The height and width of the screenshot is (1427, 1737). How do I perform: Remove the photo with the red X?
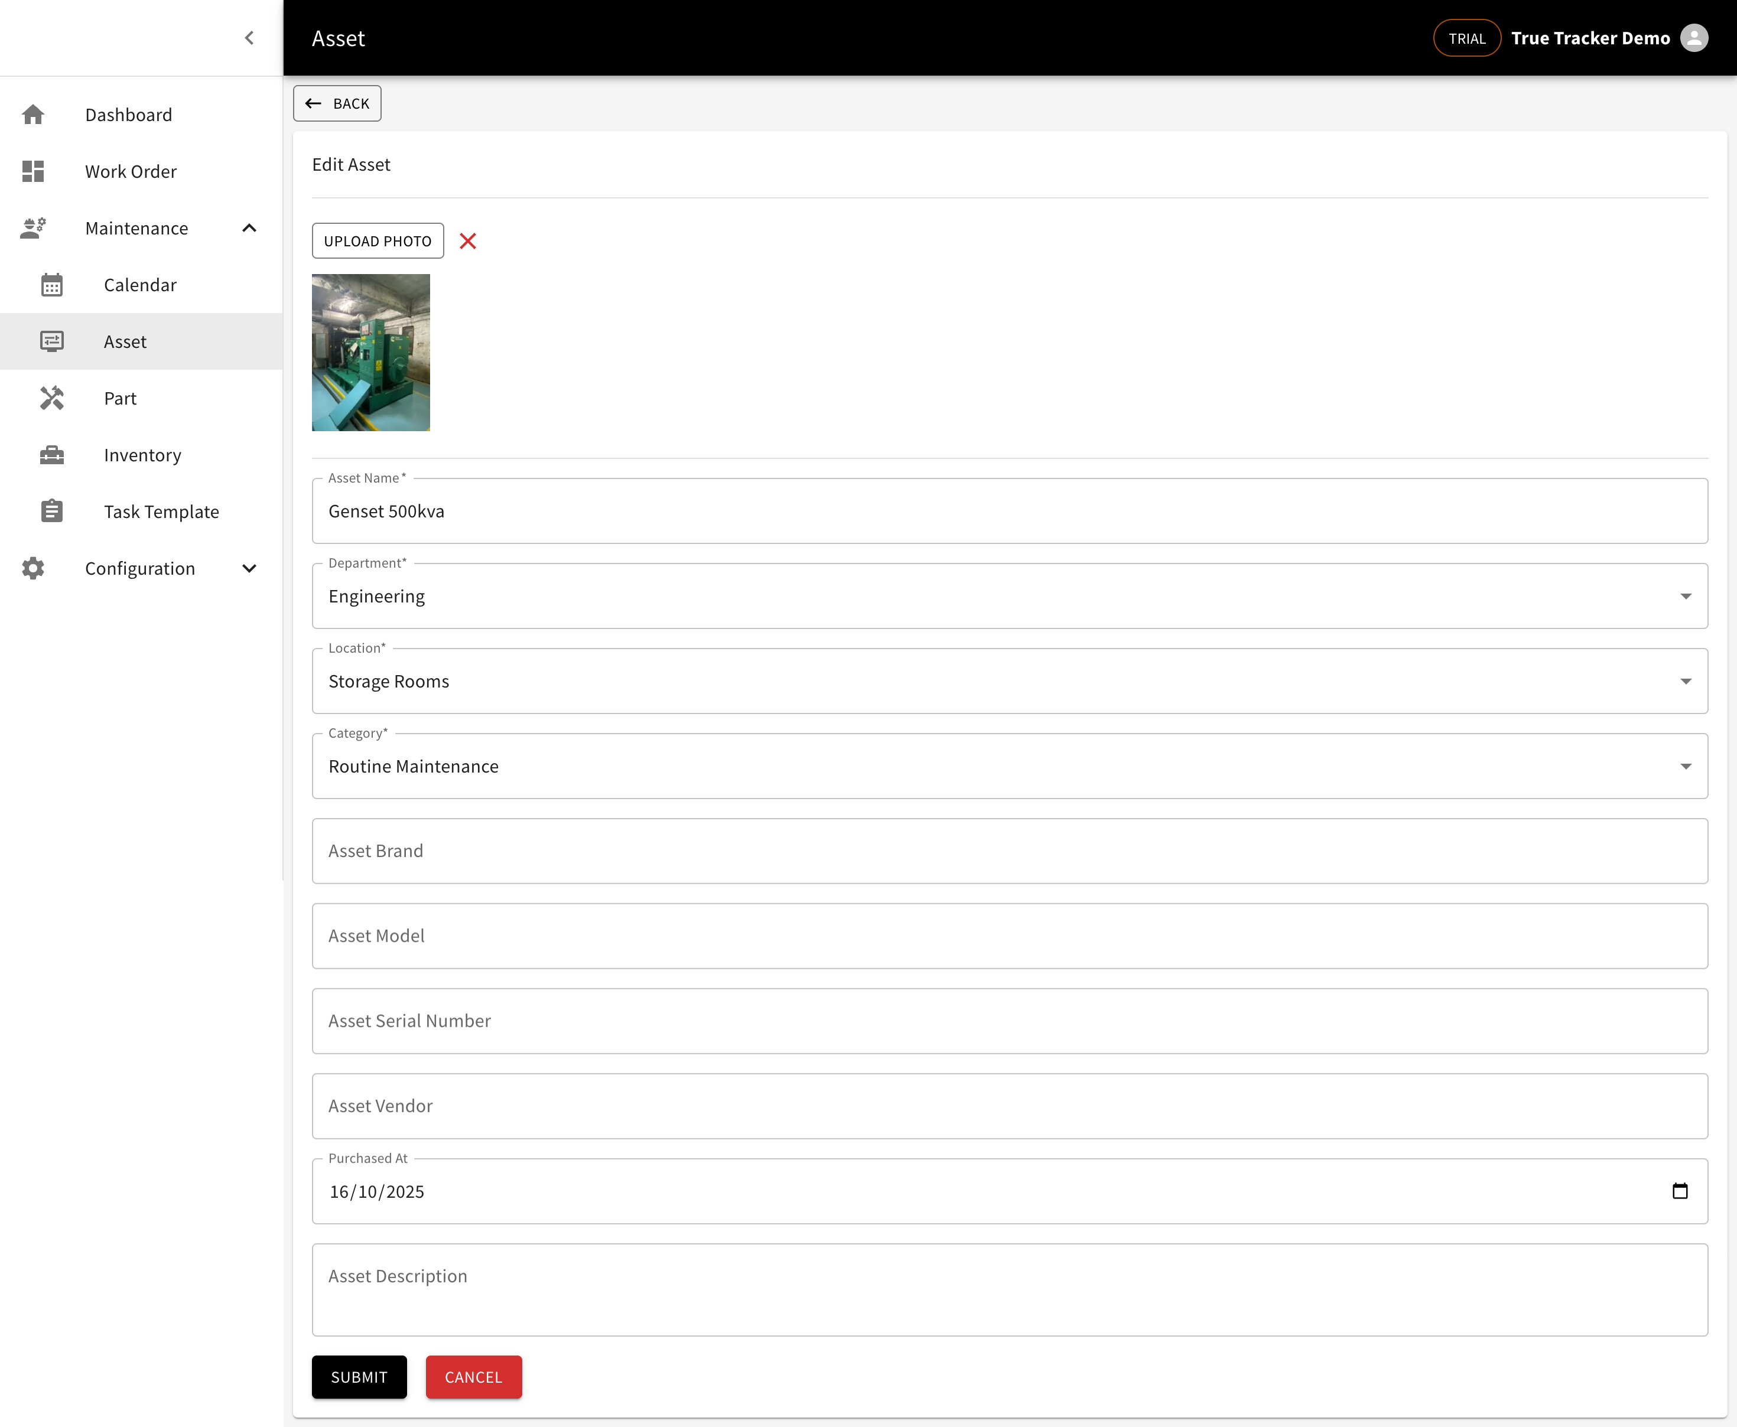(x=468, y=241)
